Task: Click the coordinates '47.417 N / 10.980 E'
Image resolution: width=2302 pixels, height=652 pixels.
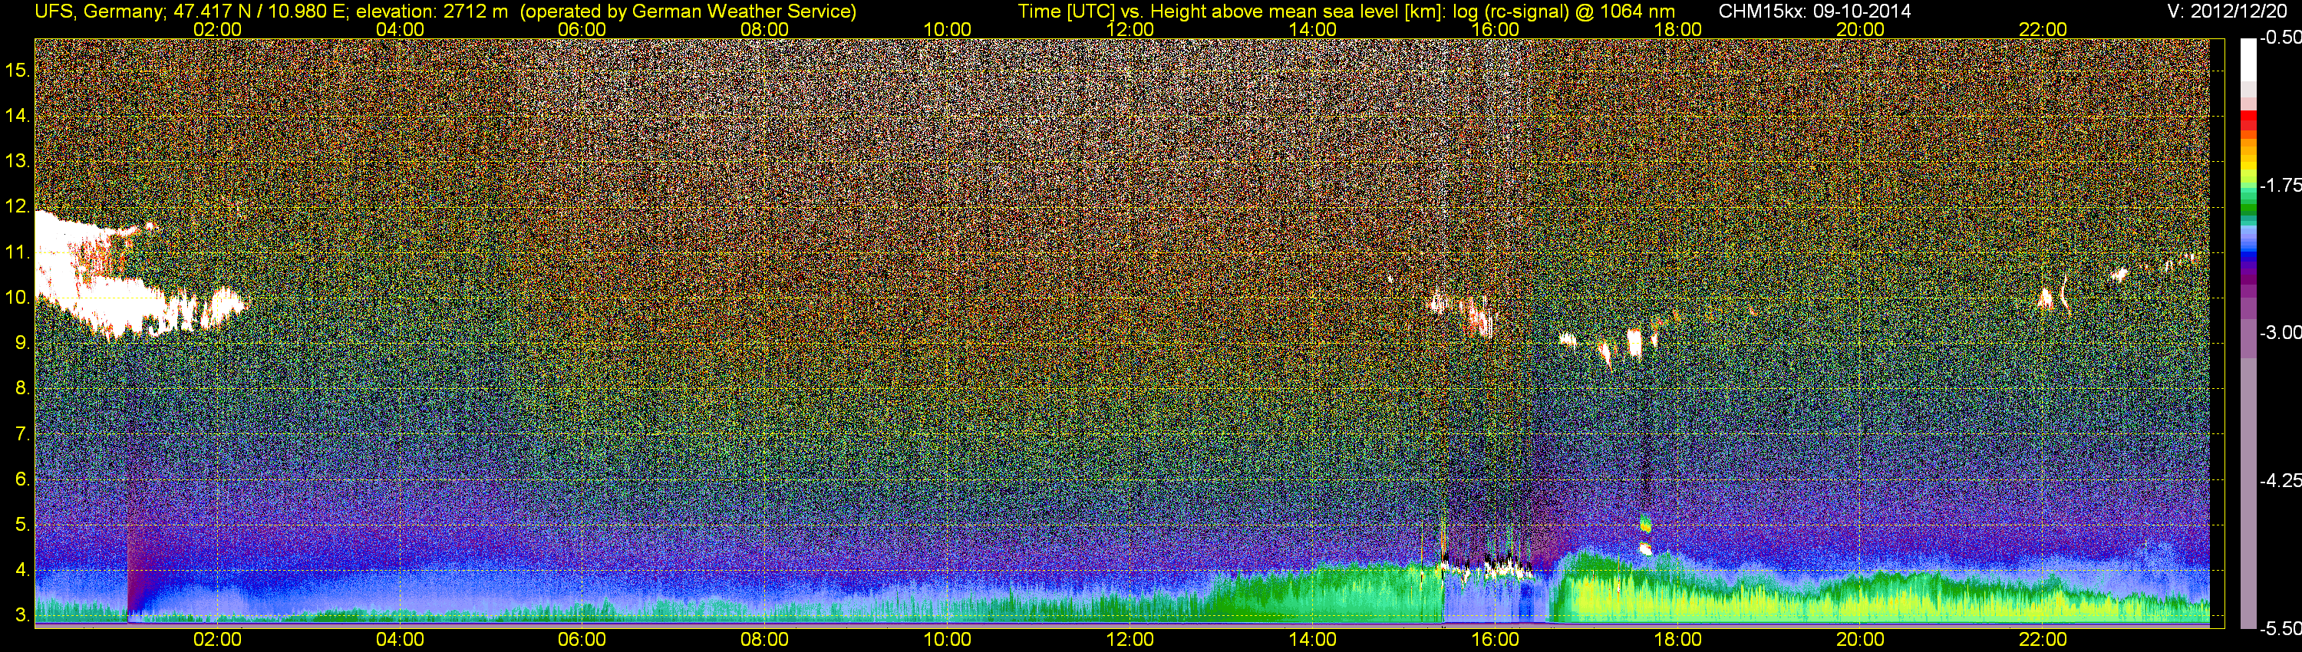Action: click(x=260, y=12)
